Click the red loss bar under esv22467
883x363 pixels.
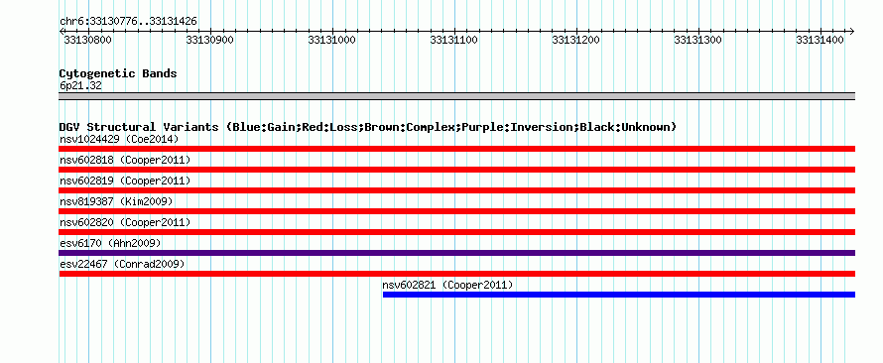(456, 274)
